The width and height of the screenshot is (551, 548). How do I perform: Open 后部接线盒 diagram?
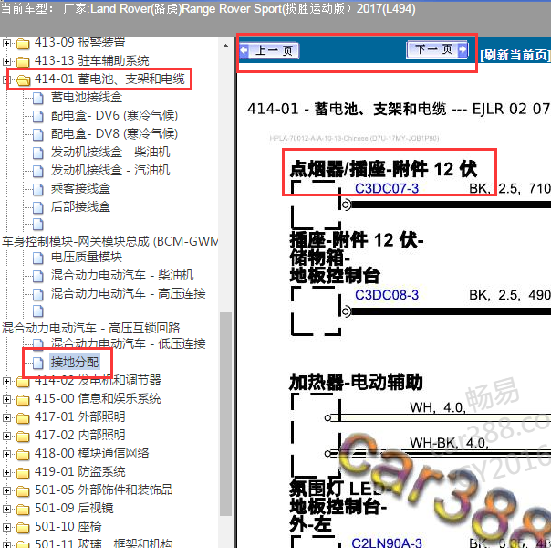click(x=80, y=207)
